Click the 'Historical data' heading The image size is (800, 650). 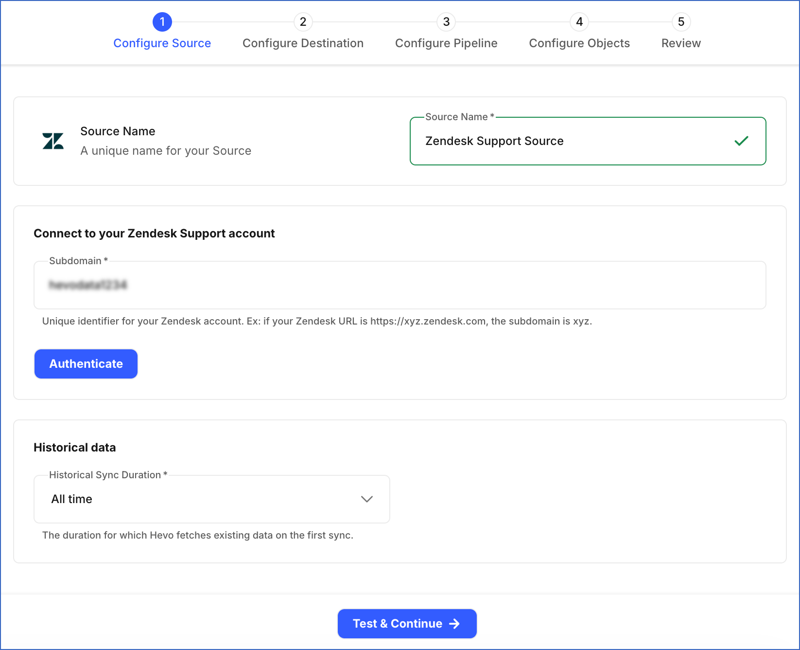[x=75, y=448]
